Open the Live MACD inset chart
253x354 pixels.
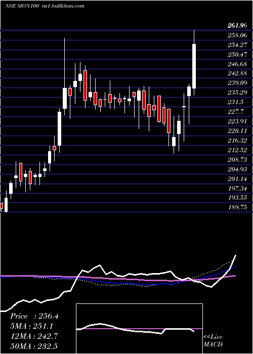(139, 329)
